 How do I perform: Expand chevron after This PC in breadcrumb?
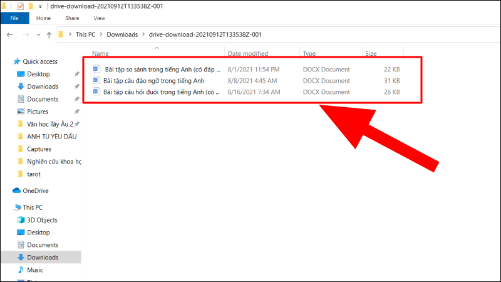tap(101, 34)
